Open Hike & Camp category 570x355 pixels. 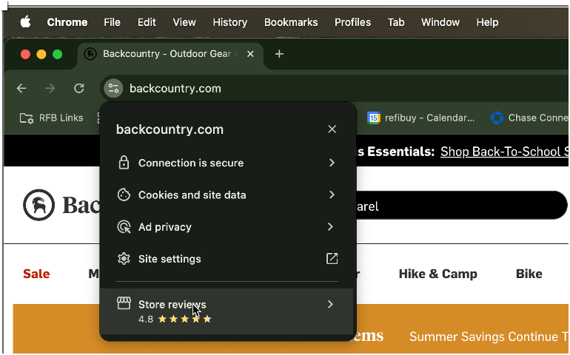pos(438,274)
